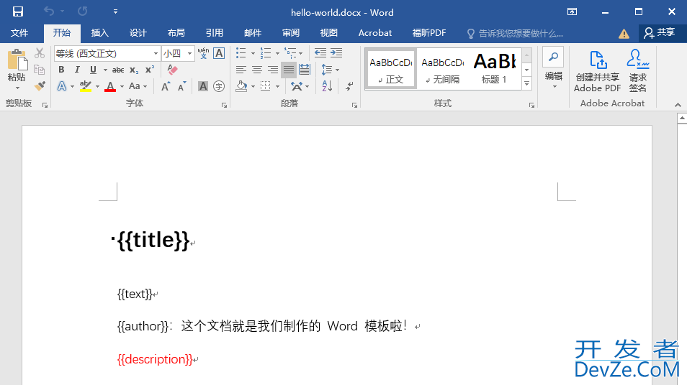Toggle Italic formatting
The image size is (687, 385).
tap(77, 70)
